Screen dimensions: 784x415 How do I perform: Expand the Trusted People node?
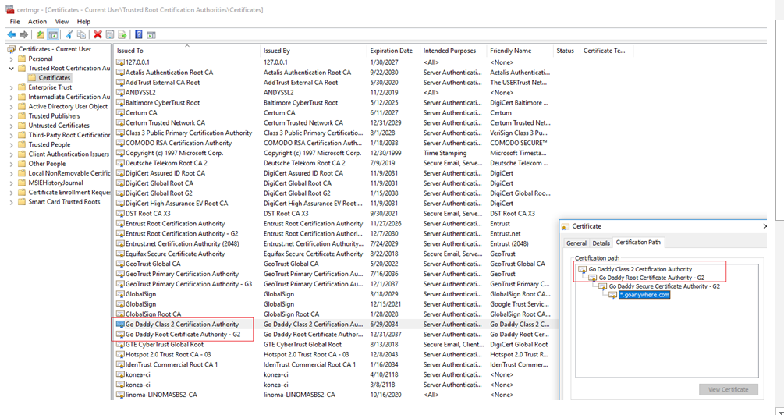pos(12,144)
